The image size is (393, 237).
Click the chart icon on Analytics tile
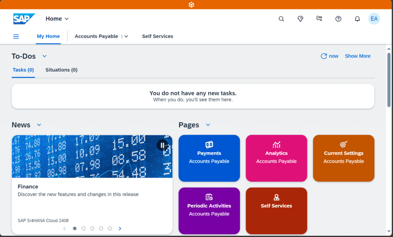[x=276, y=145]
